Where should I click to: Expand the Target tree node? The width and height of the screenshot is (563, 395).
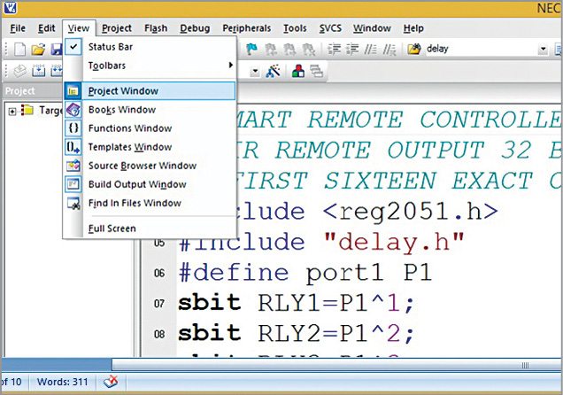12,111
